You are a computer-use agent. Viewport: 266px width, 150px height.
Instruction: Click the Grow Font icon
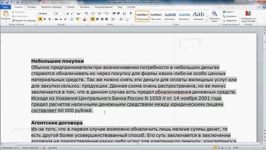click(68, 14)
